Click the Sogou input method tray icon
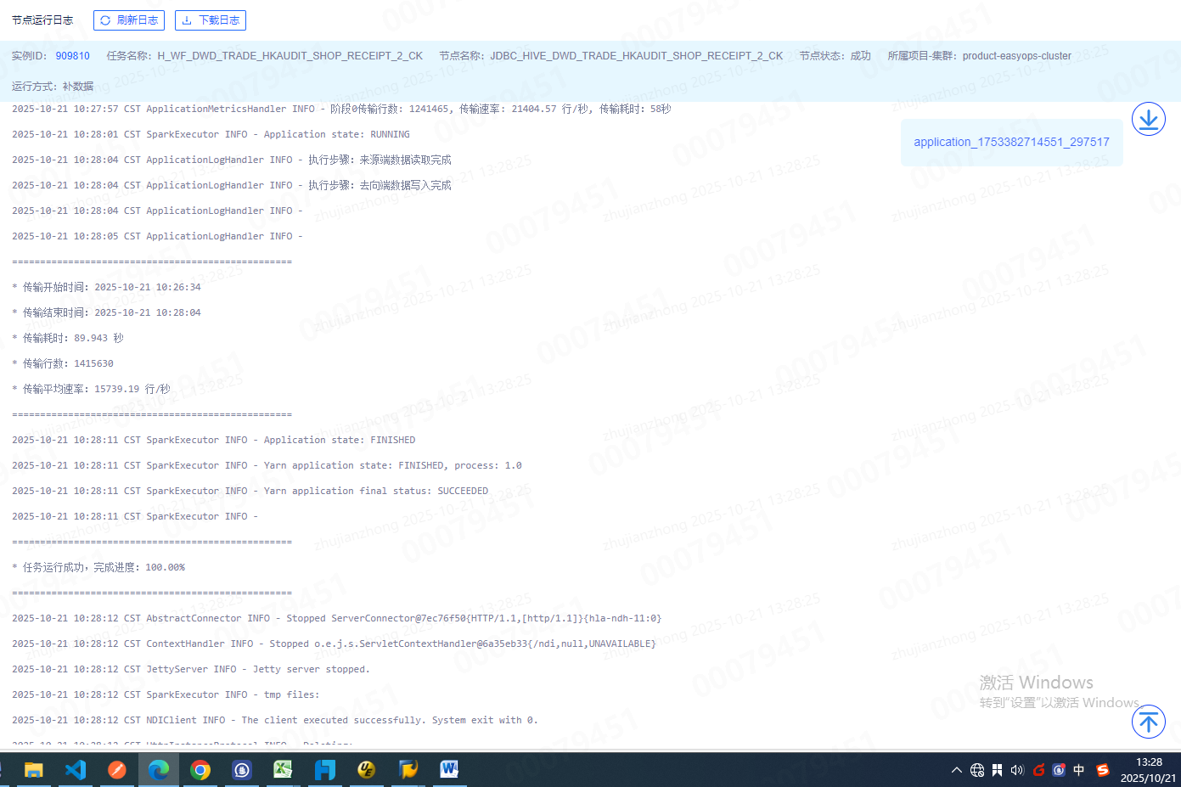Image resolution: width=1181 pixels, height=787 pixels. (1103, 770)
